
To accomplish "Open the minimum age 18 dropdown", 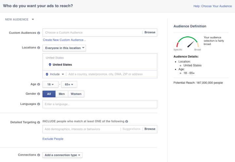I will pyautogui.click(x=50, y=84).
